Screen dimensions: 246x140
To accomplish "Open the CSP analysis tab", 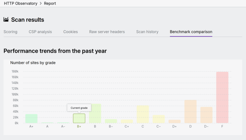I will coord(40,32).
